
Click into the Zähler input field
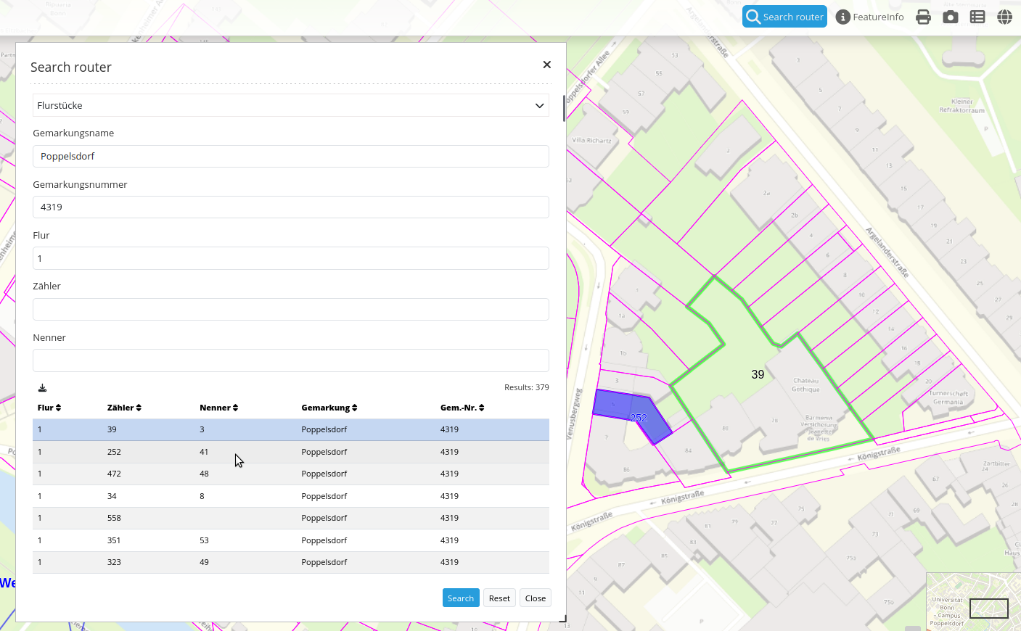(x=290, y=310)
